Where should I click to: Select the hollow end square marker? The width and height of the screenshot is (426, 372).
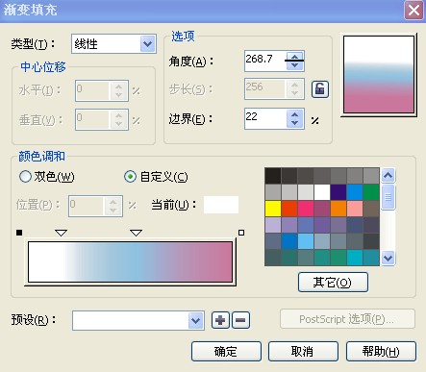(x=241, y=233)
